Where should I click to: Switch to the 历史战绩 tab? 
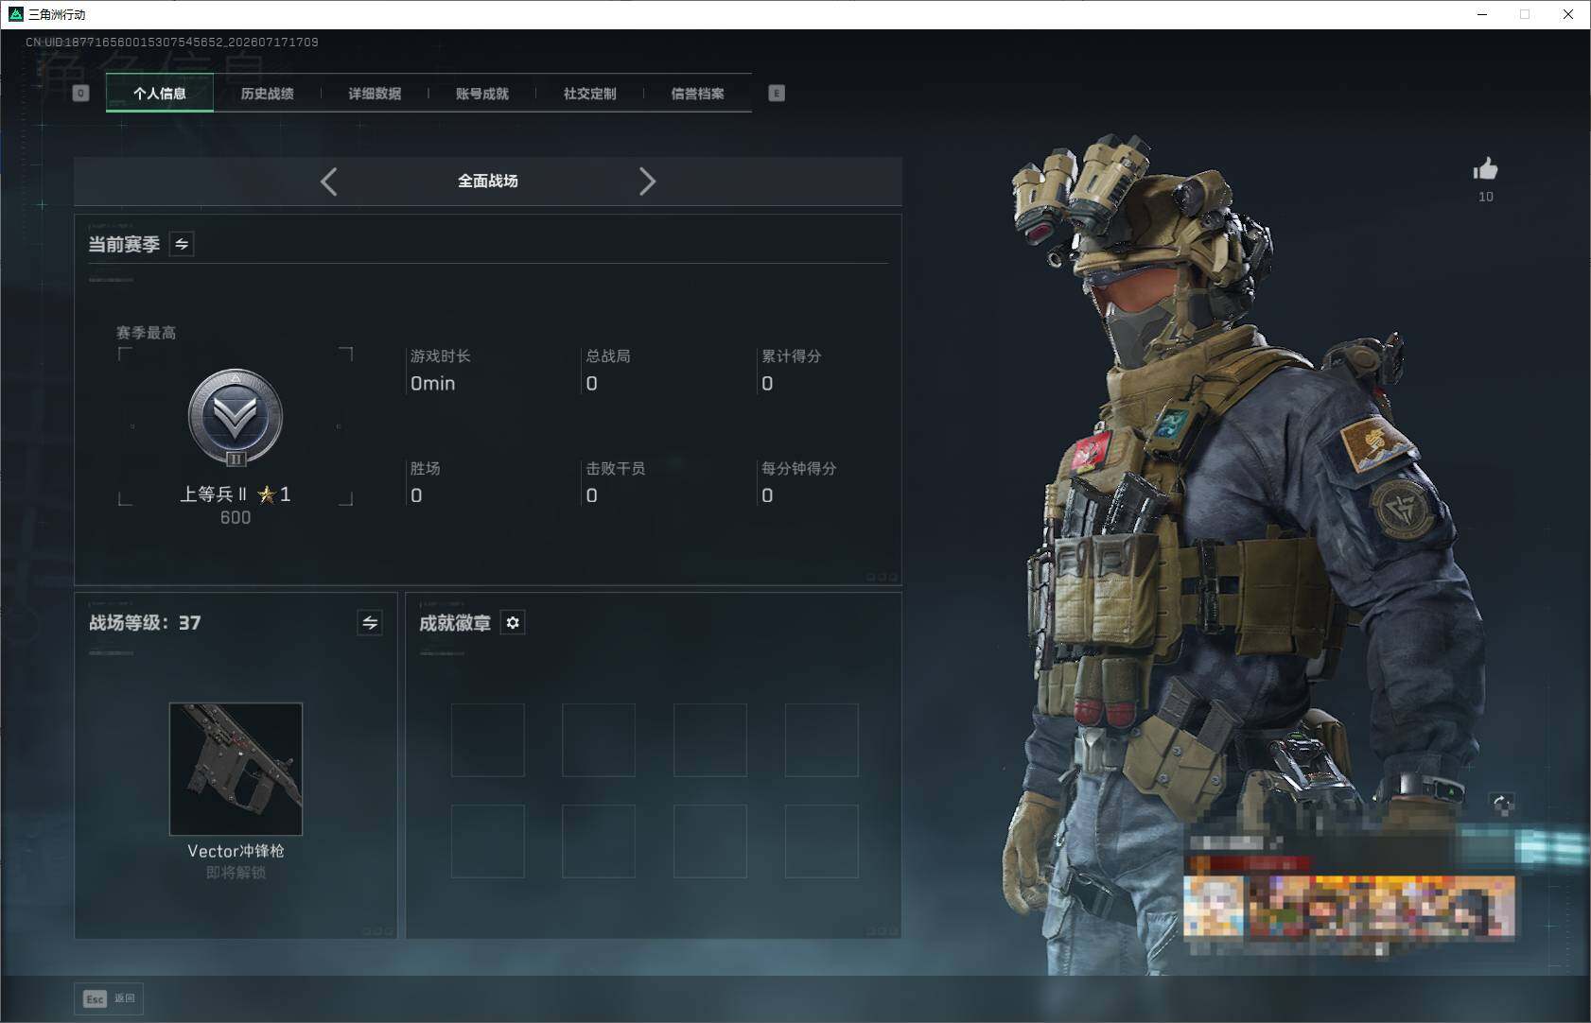tap(267, 94)
